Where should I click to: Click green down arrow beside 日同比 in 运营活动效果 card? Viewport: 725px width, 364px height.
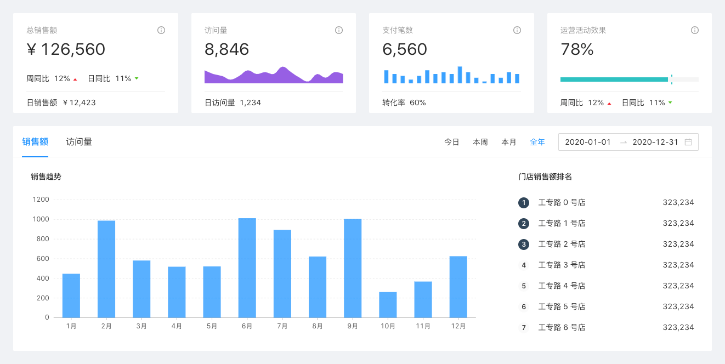pyautogui.click(x=670, y=103)
